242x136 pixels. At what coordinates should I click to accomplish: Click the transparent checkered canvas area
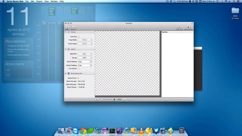[x=127, y=63]
